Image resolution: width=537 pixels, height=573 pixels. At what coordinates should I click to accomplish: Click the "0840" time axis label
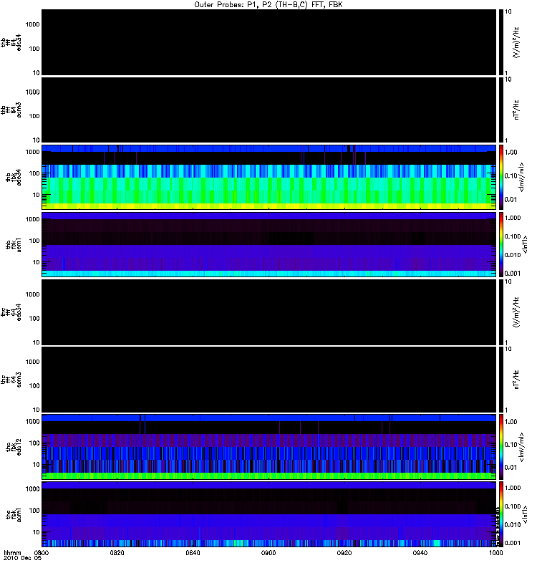(193, 553)
